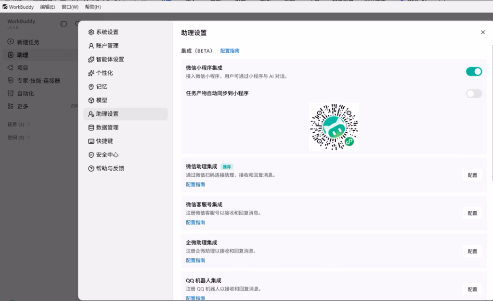Click the 专家·技能·连接器 icon in sidebar
Image resolution: width=493 pixels, height=301 pixels.
pyautogui.click(x=11, y=80)
